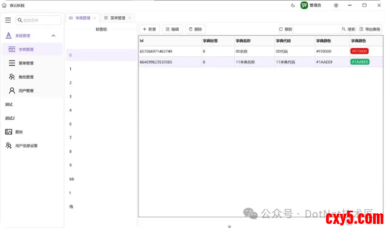
Task: Select tag group item bb
Action: click(72, 179)
